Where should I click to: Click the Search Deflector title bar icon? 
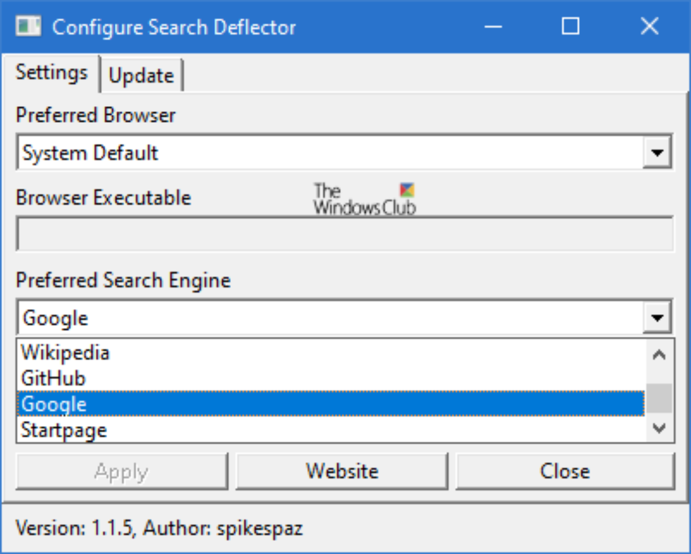(x=29, y=27)
